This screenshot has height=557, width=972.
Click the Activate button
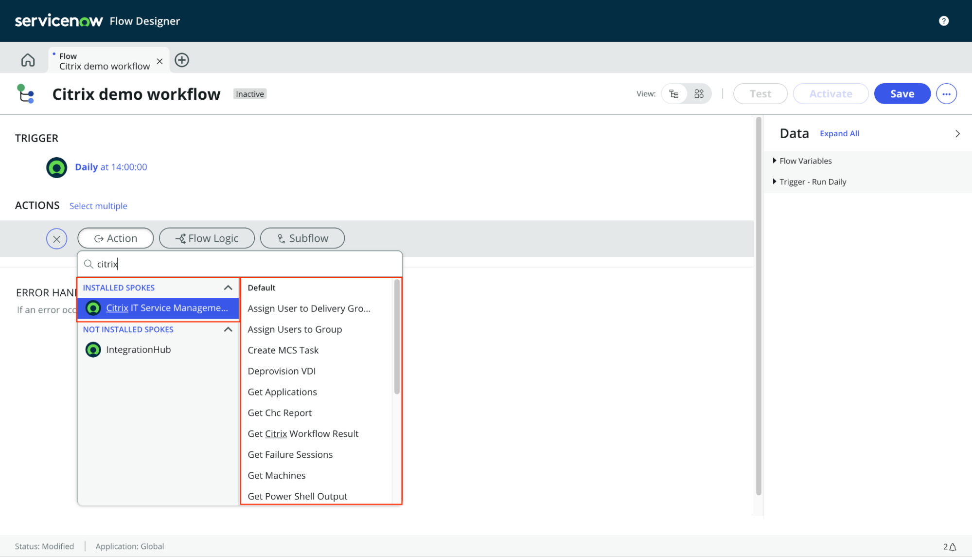[x=831, y=93]
